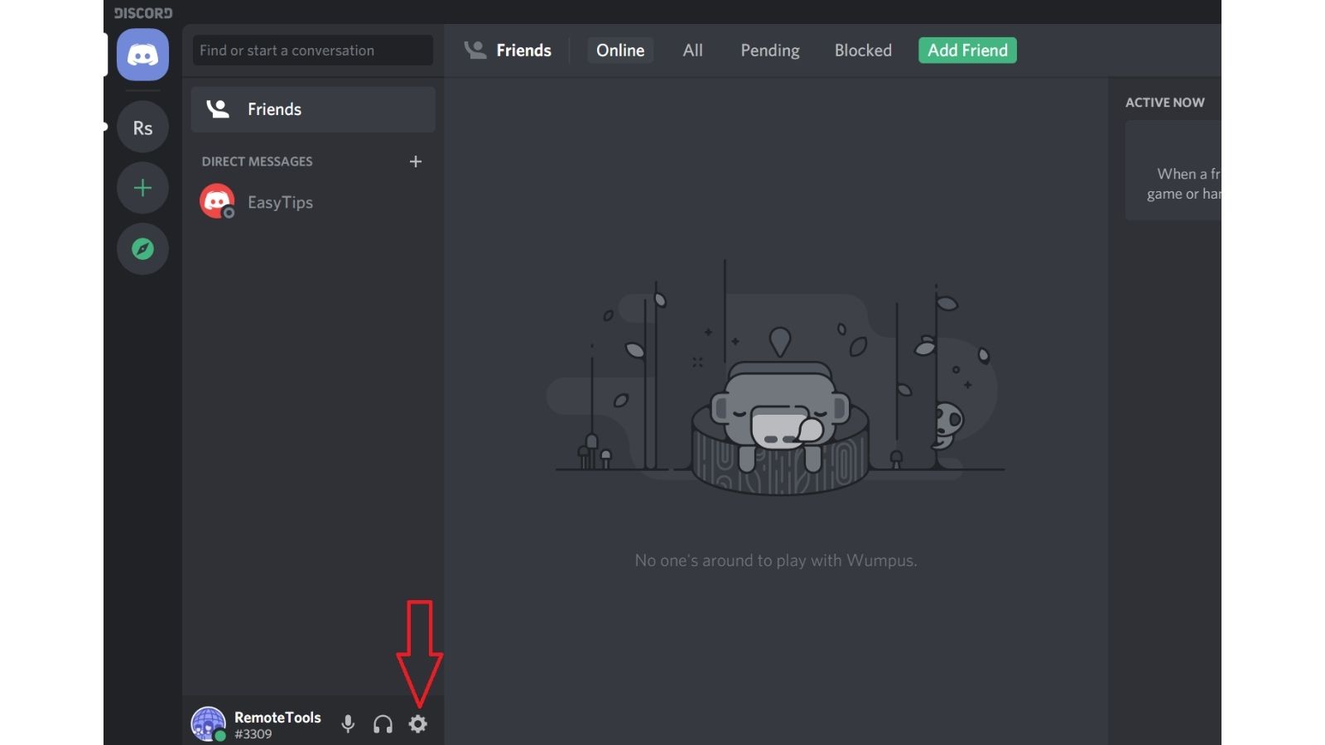This screenshot has width=1325, height=745.
Task: Click the DIRECT MESSAGES header
Action: [x=258, y=161]
